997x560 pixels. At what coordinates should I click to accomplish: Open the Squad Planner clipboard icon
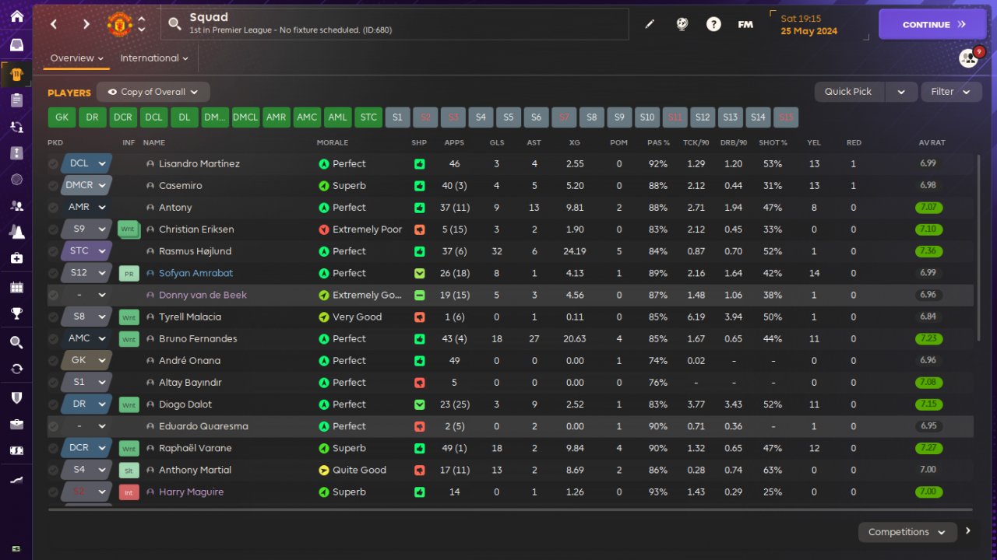[16, 100]
